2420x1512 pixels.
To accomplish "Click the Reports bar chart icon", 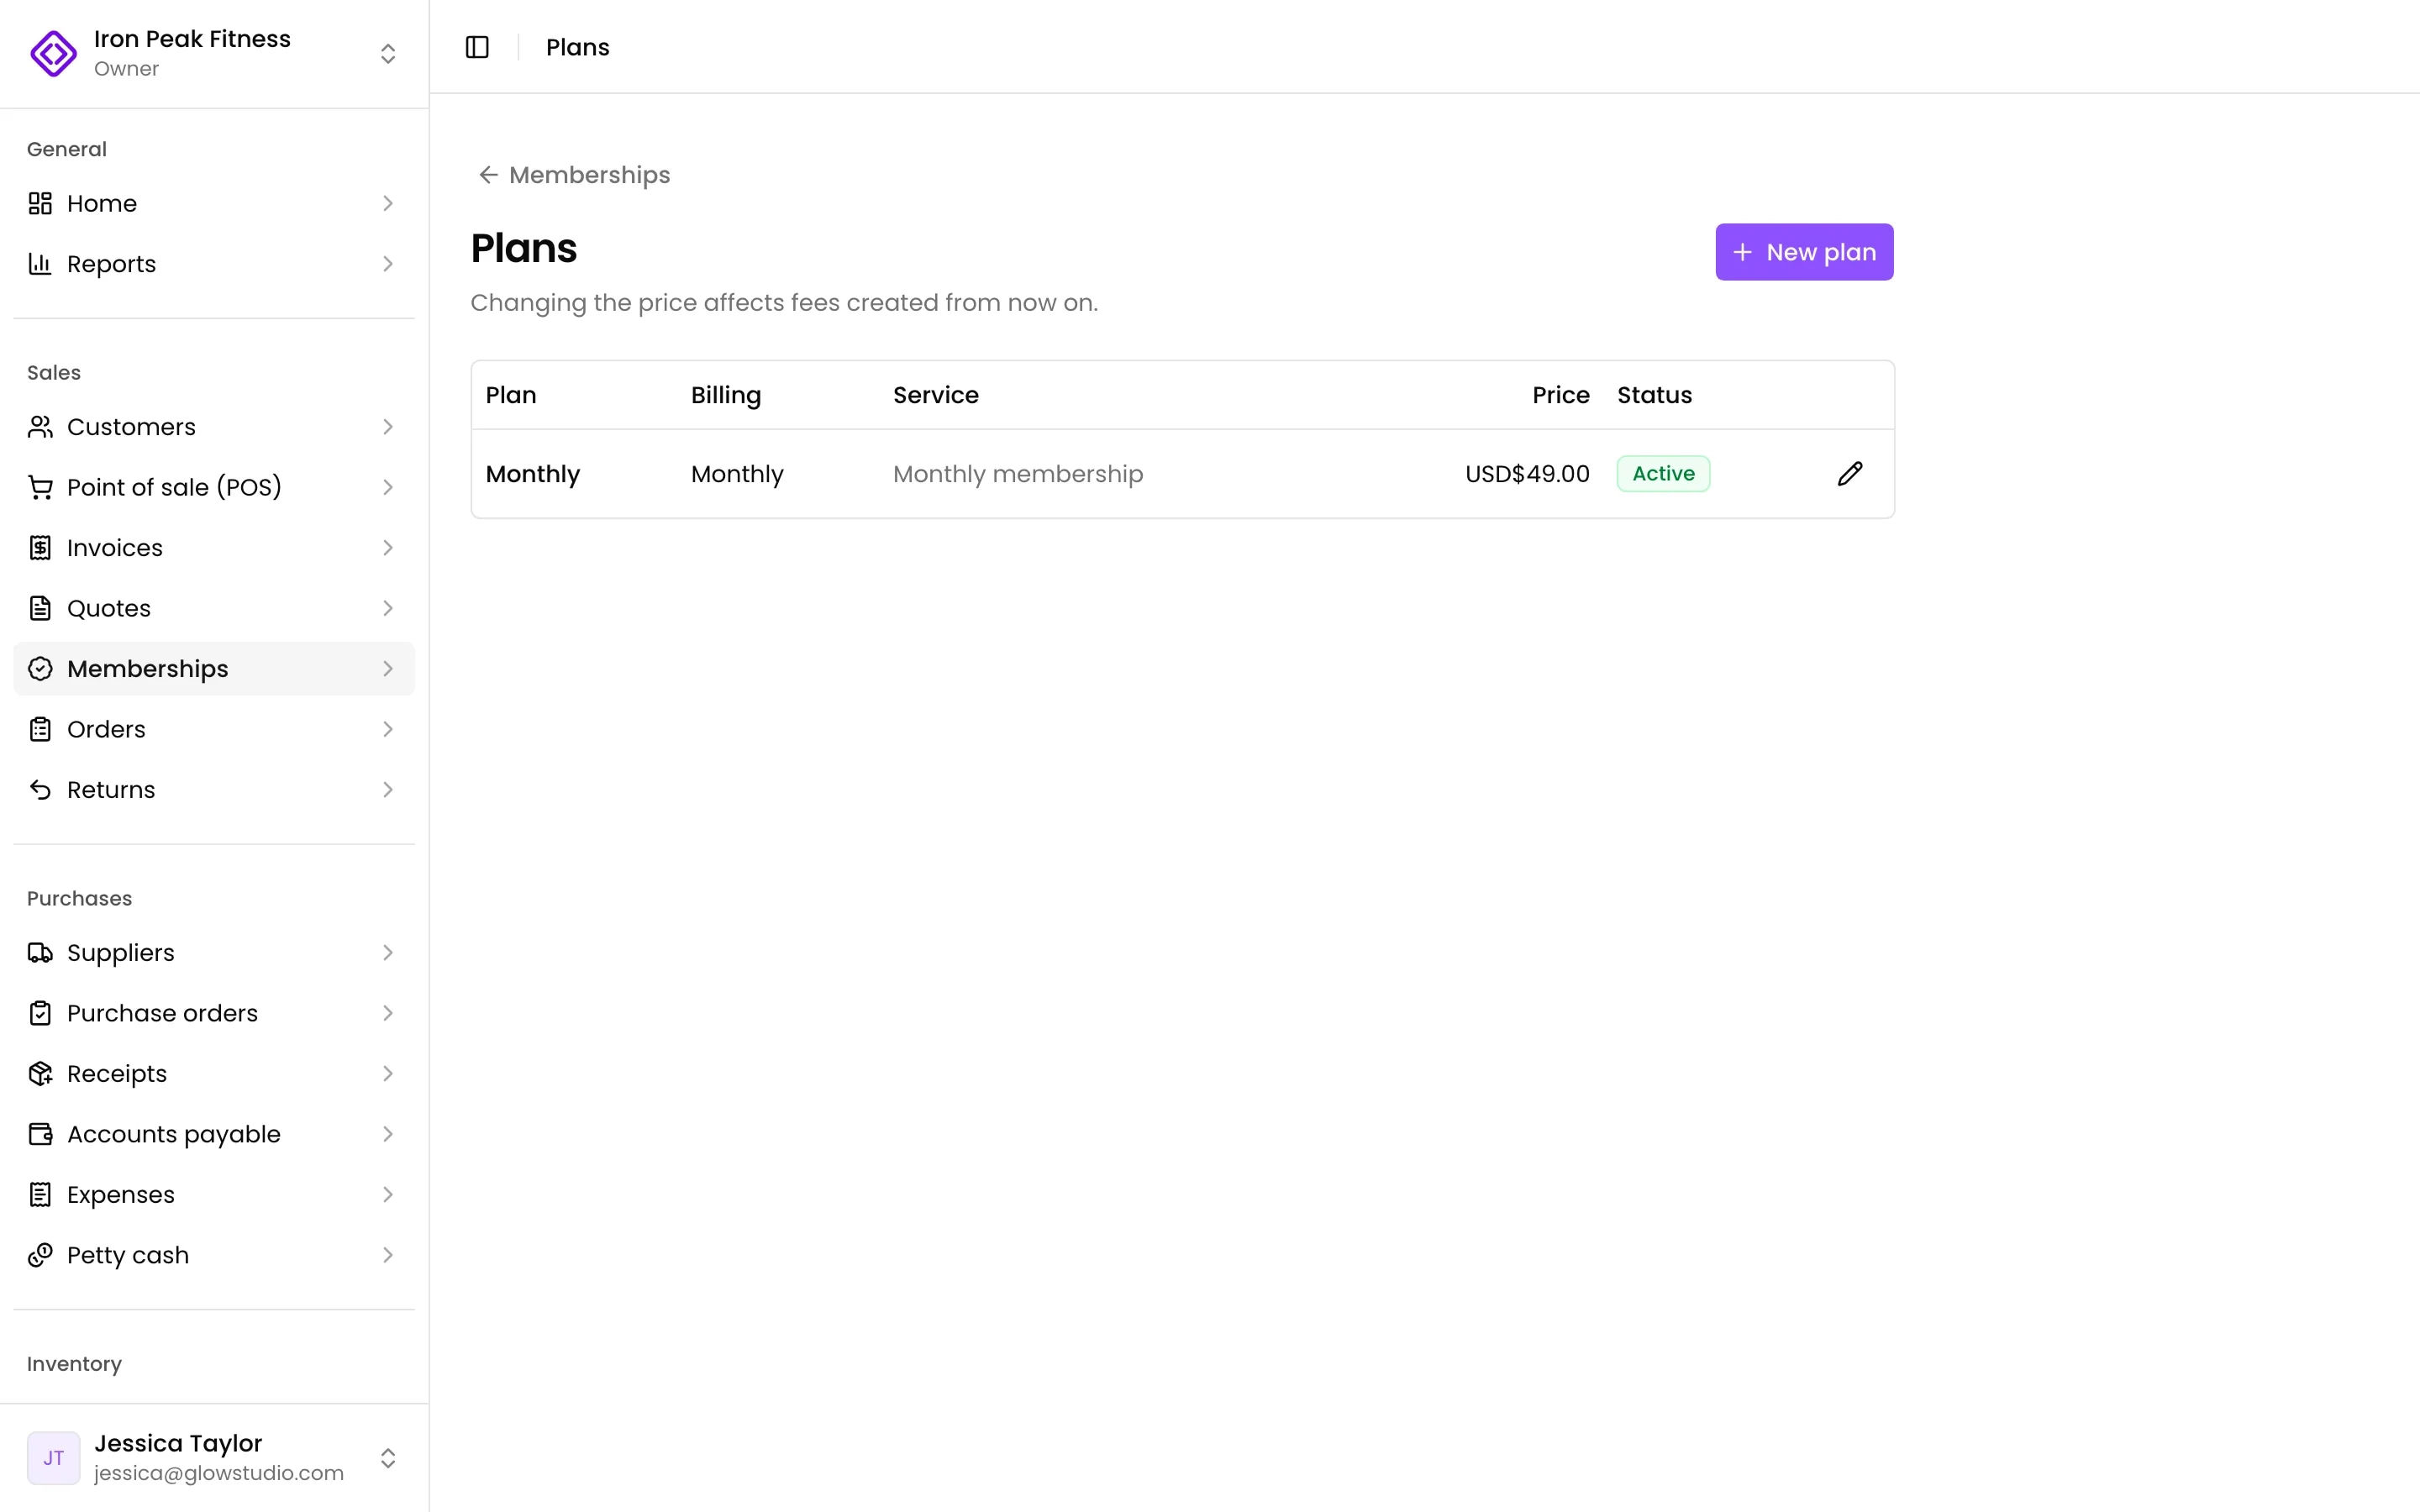I will click(x=40, y=264).
